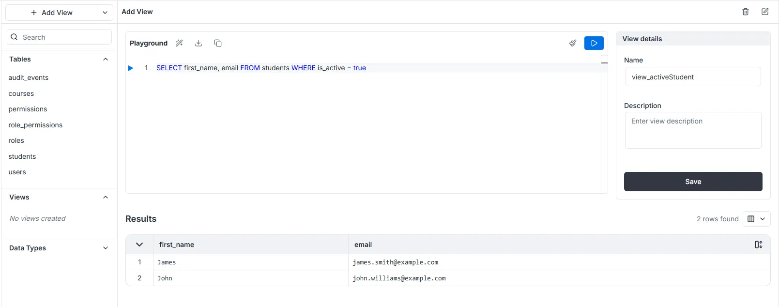Run the query with the blue play button
The image size is (779, 307).
point(594,43)
